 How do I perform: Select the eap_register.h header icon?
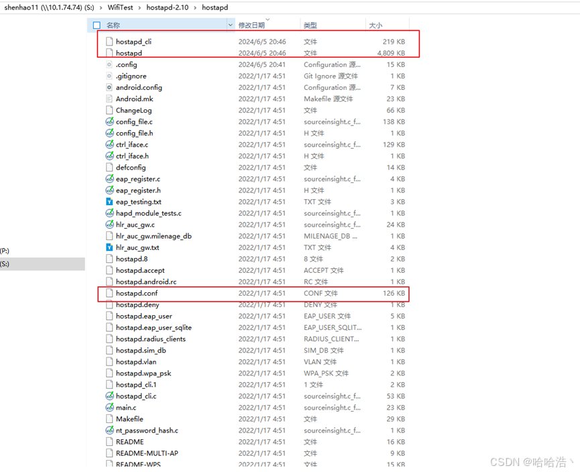pos(109,190)
